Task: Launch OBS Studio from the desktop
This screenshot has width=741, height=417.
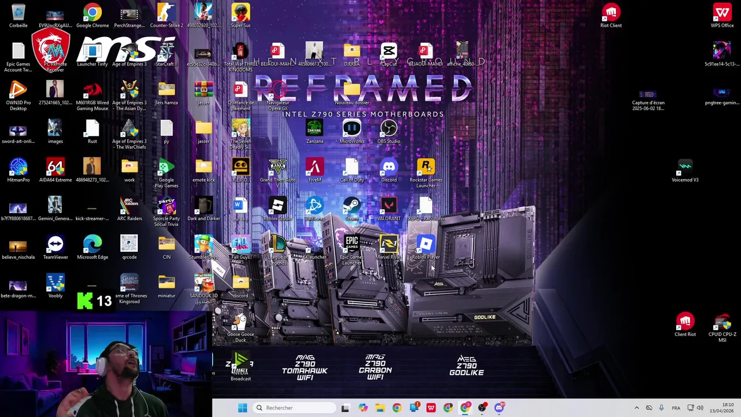Action: click(388, 132)
